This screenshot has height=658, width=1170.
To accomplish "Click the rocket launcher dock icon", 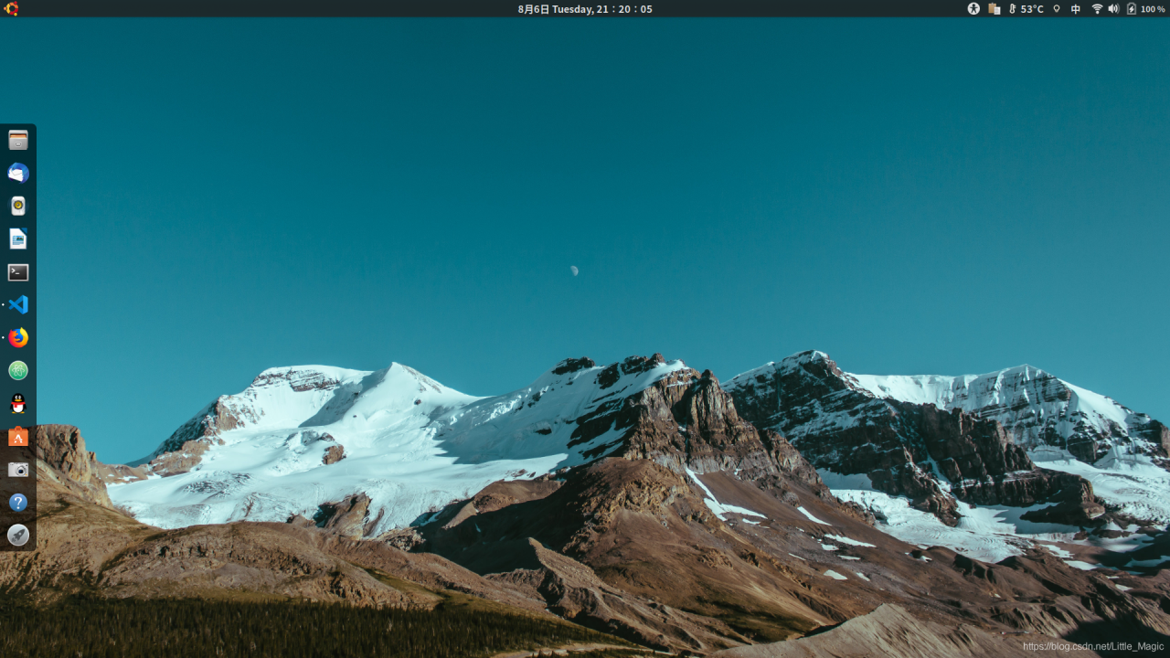I will [x=18, y=536].
